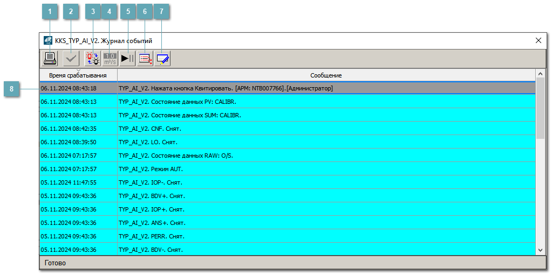The width and height of the screenshot is (552, 275).
Task: Toggle the alarm lamp switching icon
Action: 93,59
